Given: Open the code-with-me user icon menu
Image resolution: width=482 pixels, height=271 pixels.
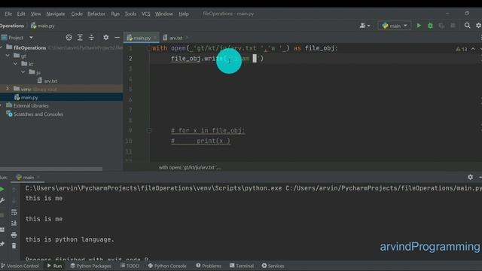Looking at the screenshot, I should [365, 26].
